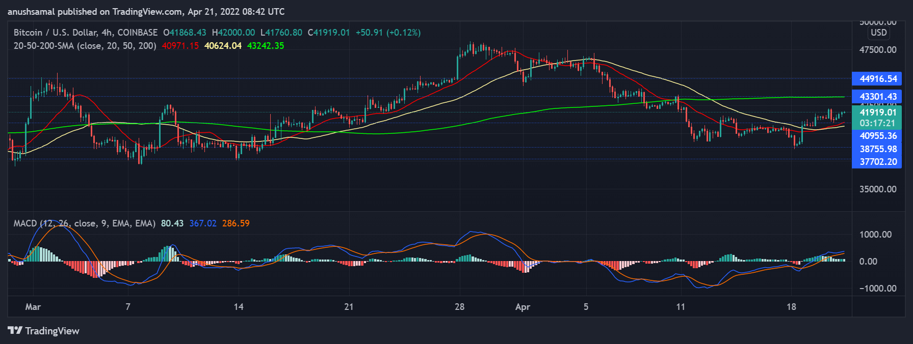Screen dimensions: 913x344
Task: Click the 35000.00 price axis label
Action: click(878, 189)
